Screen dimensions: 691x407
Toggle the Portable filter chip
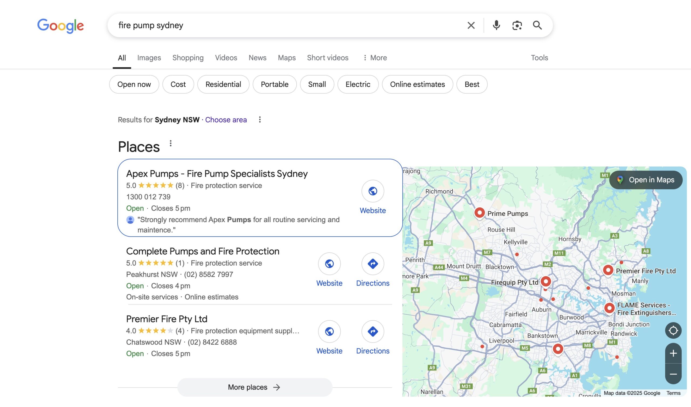(x=275, y=84)
